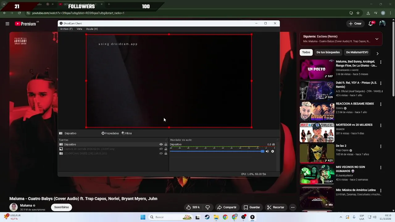Go to YouTube Premium home logo
Screen dimensions: 395x222
click(x=25, y=24)
